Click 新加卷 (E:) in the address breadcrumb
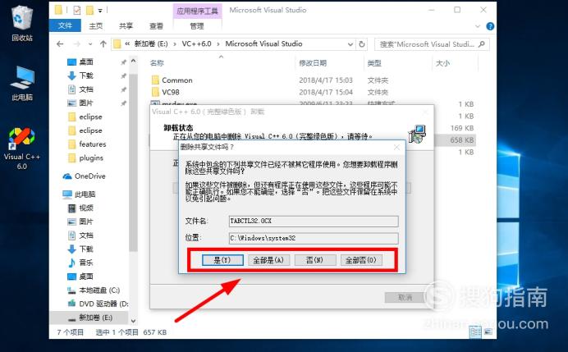The height and width of the screenshot is (352, 568). pyautogui.click(x=151, y=43)
